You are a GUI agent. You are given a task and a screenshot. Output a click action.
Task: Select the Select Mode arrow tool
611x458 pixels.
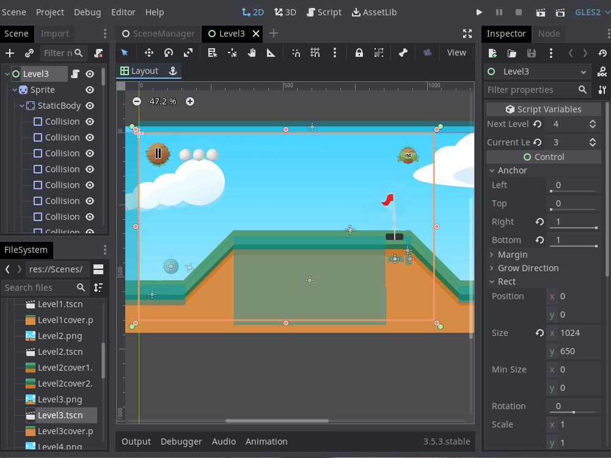[125, 53]
